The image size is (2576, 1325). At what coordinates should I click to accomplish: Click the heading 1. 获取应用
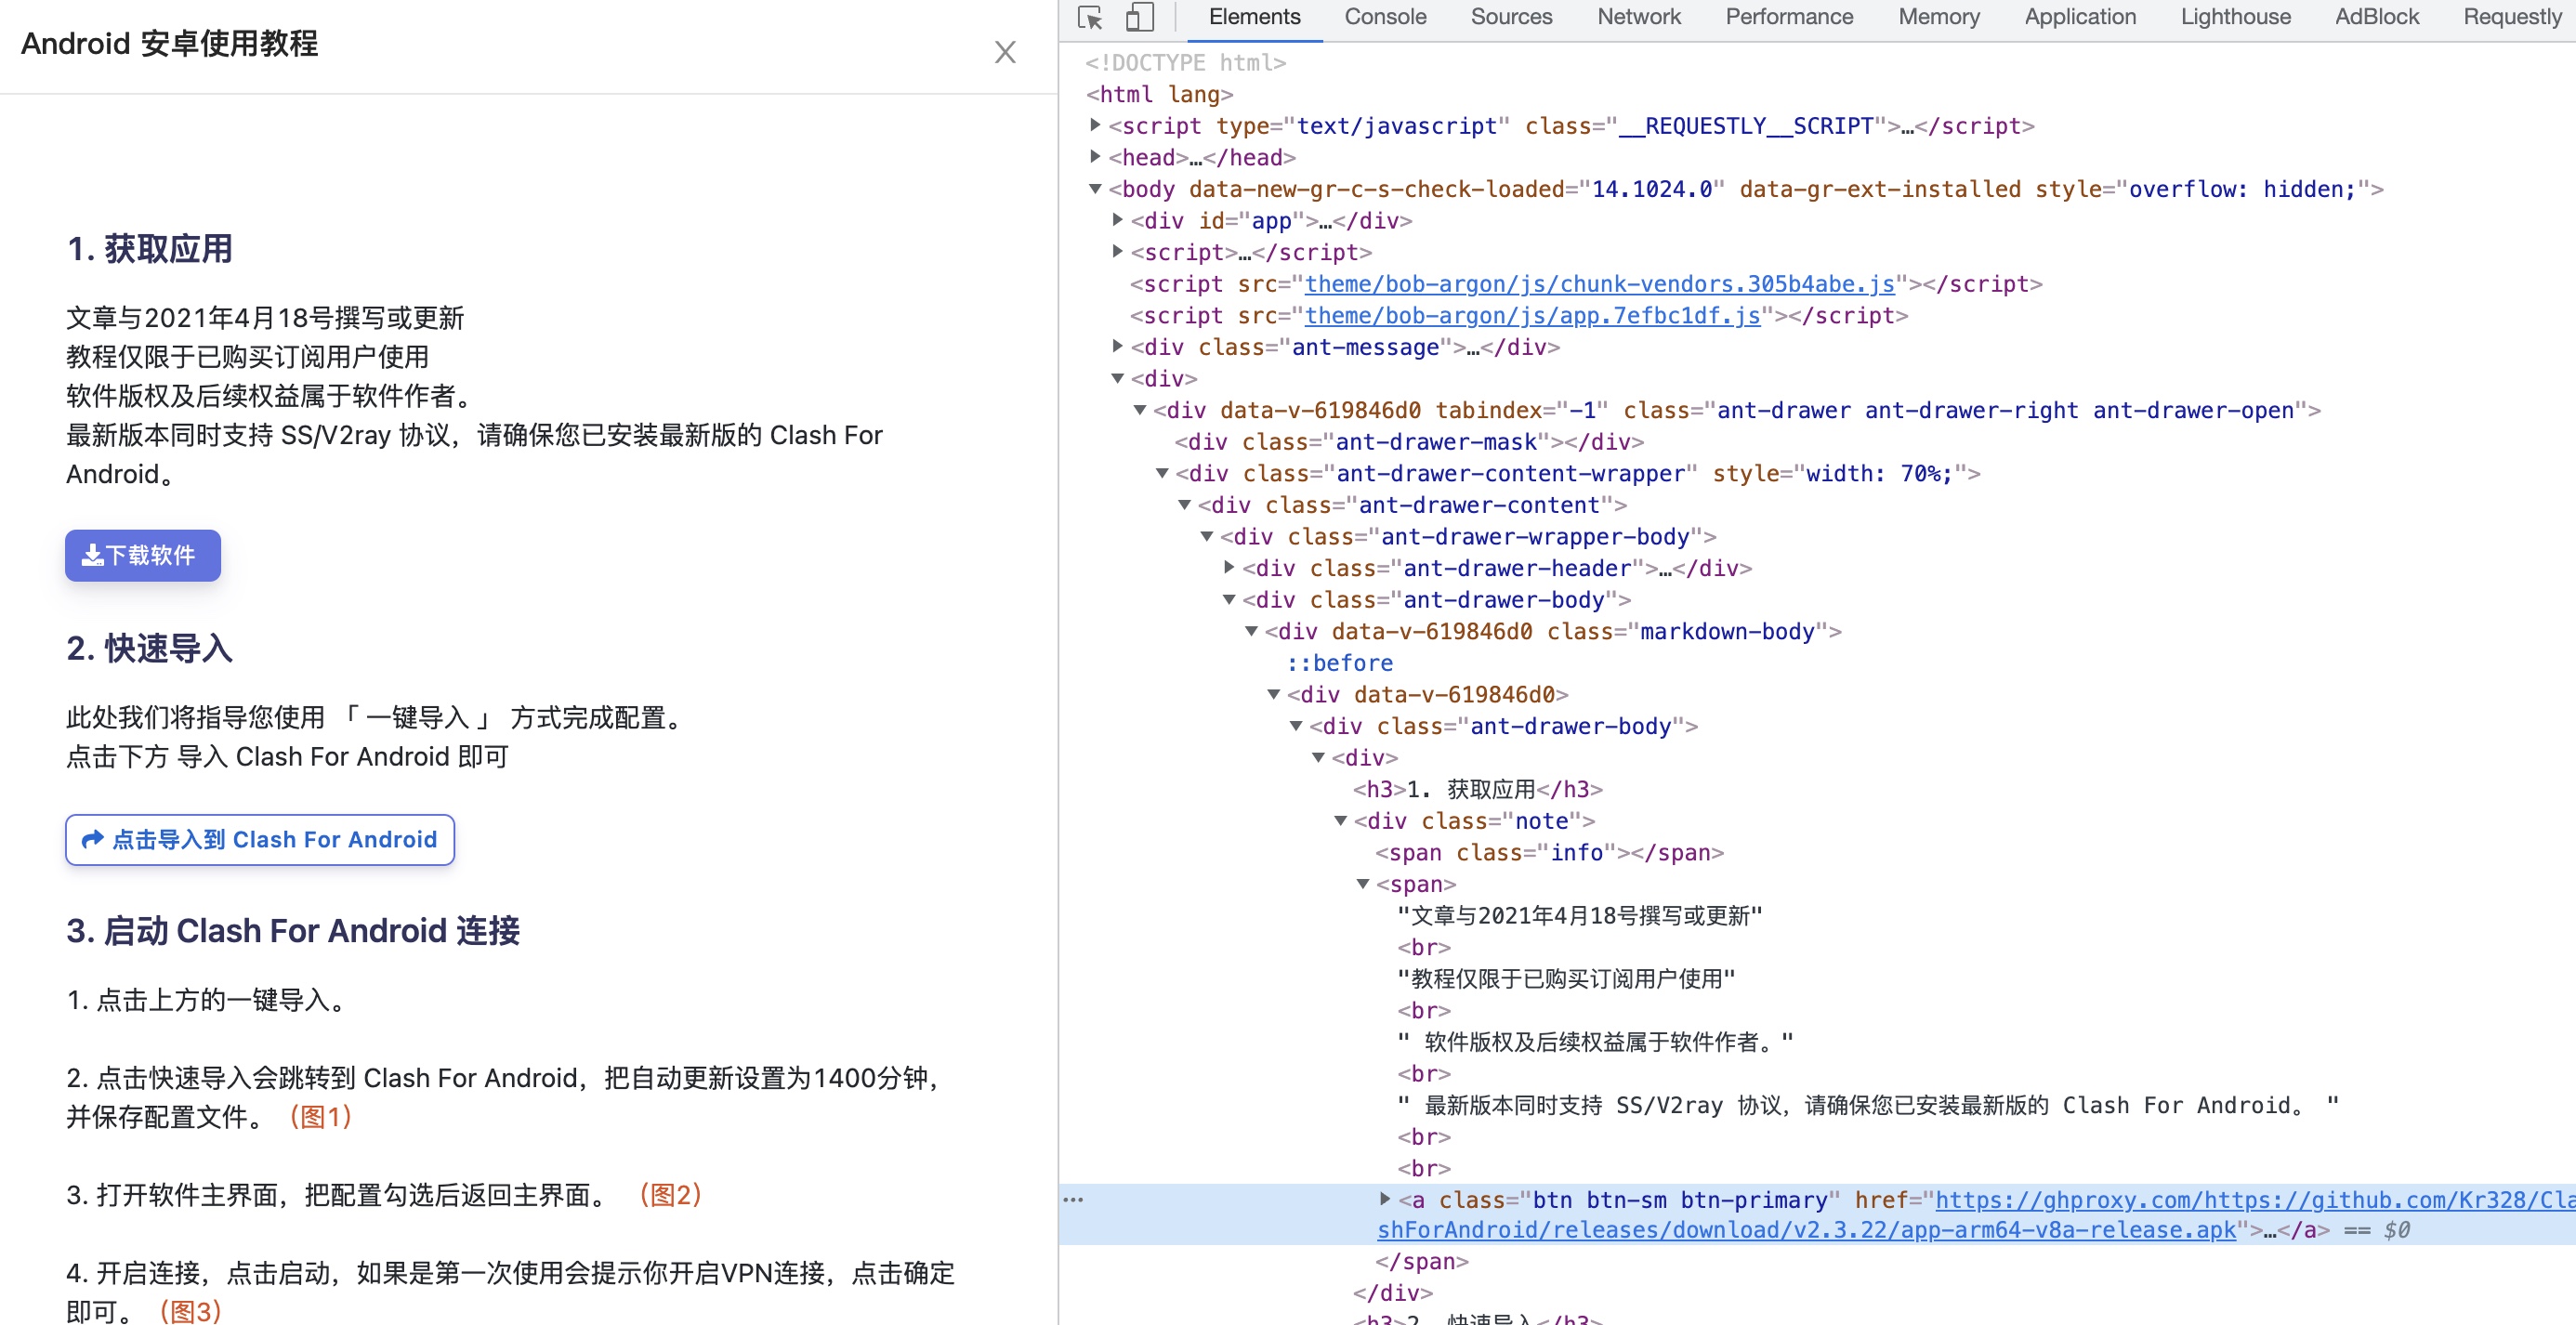[x=150, y=248]
